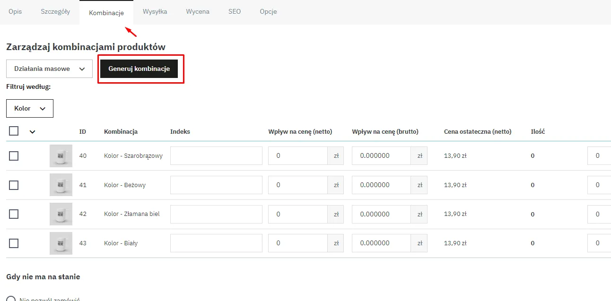Focus the Indeks field for Szarobrązowy
Screen dimensions: 611x301
click(216, 156)
